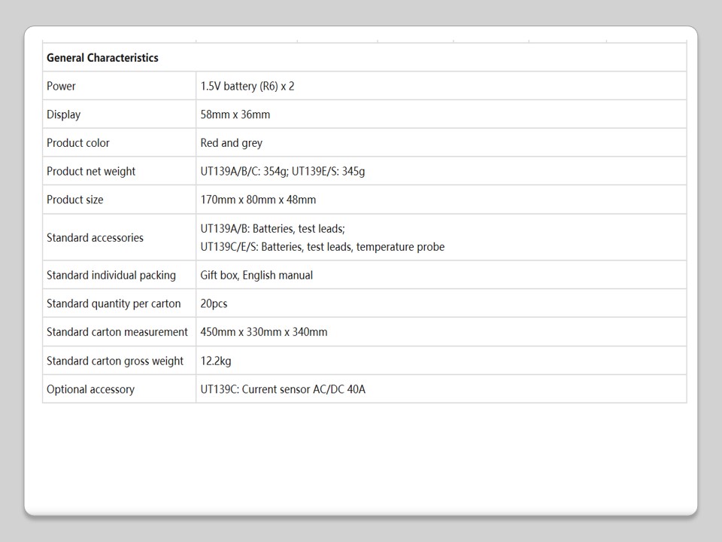Screen dimensions: 722x542
Task: Select the Product color label cell
Action: 78,143
